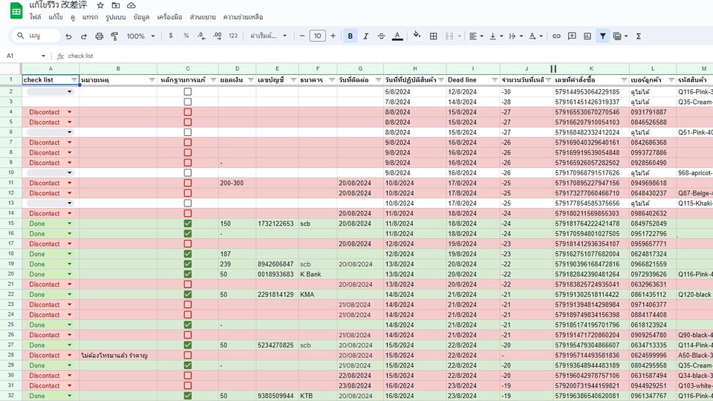
Task: Open the Google Sheets home icon
Action: [x=16, y=11]
